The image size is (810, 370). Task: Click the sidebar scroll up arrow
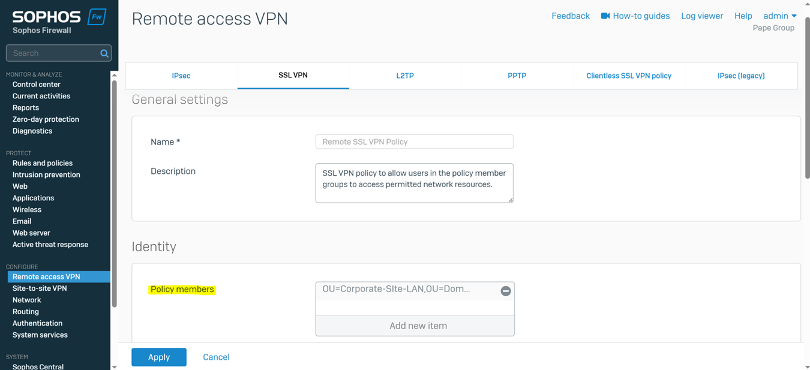click(x=115, y=75)
